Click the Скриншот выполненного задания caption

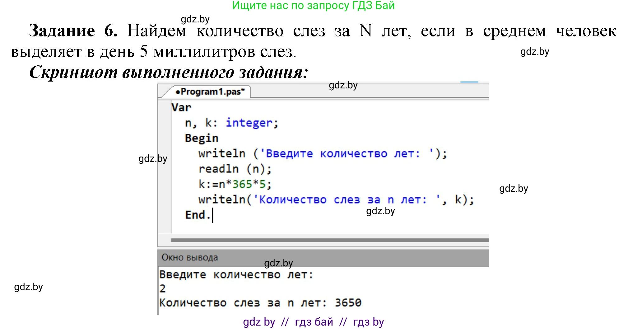pos(169,72)
